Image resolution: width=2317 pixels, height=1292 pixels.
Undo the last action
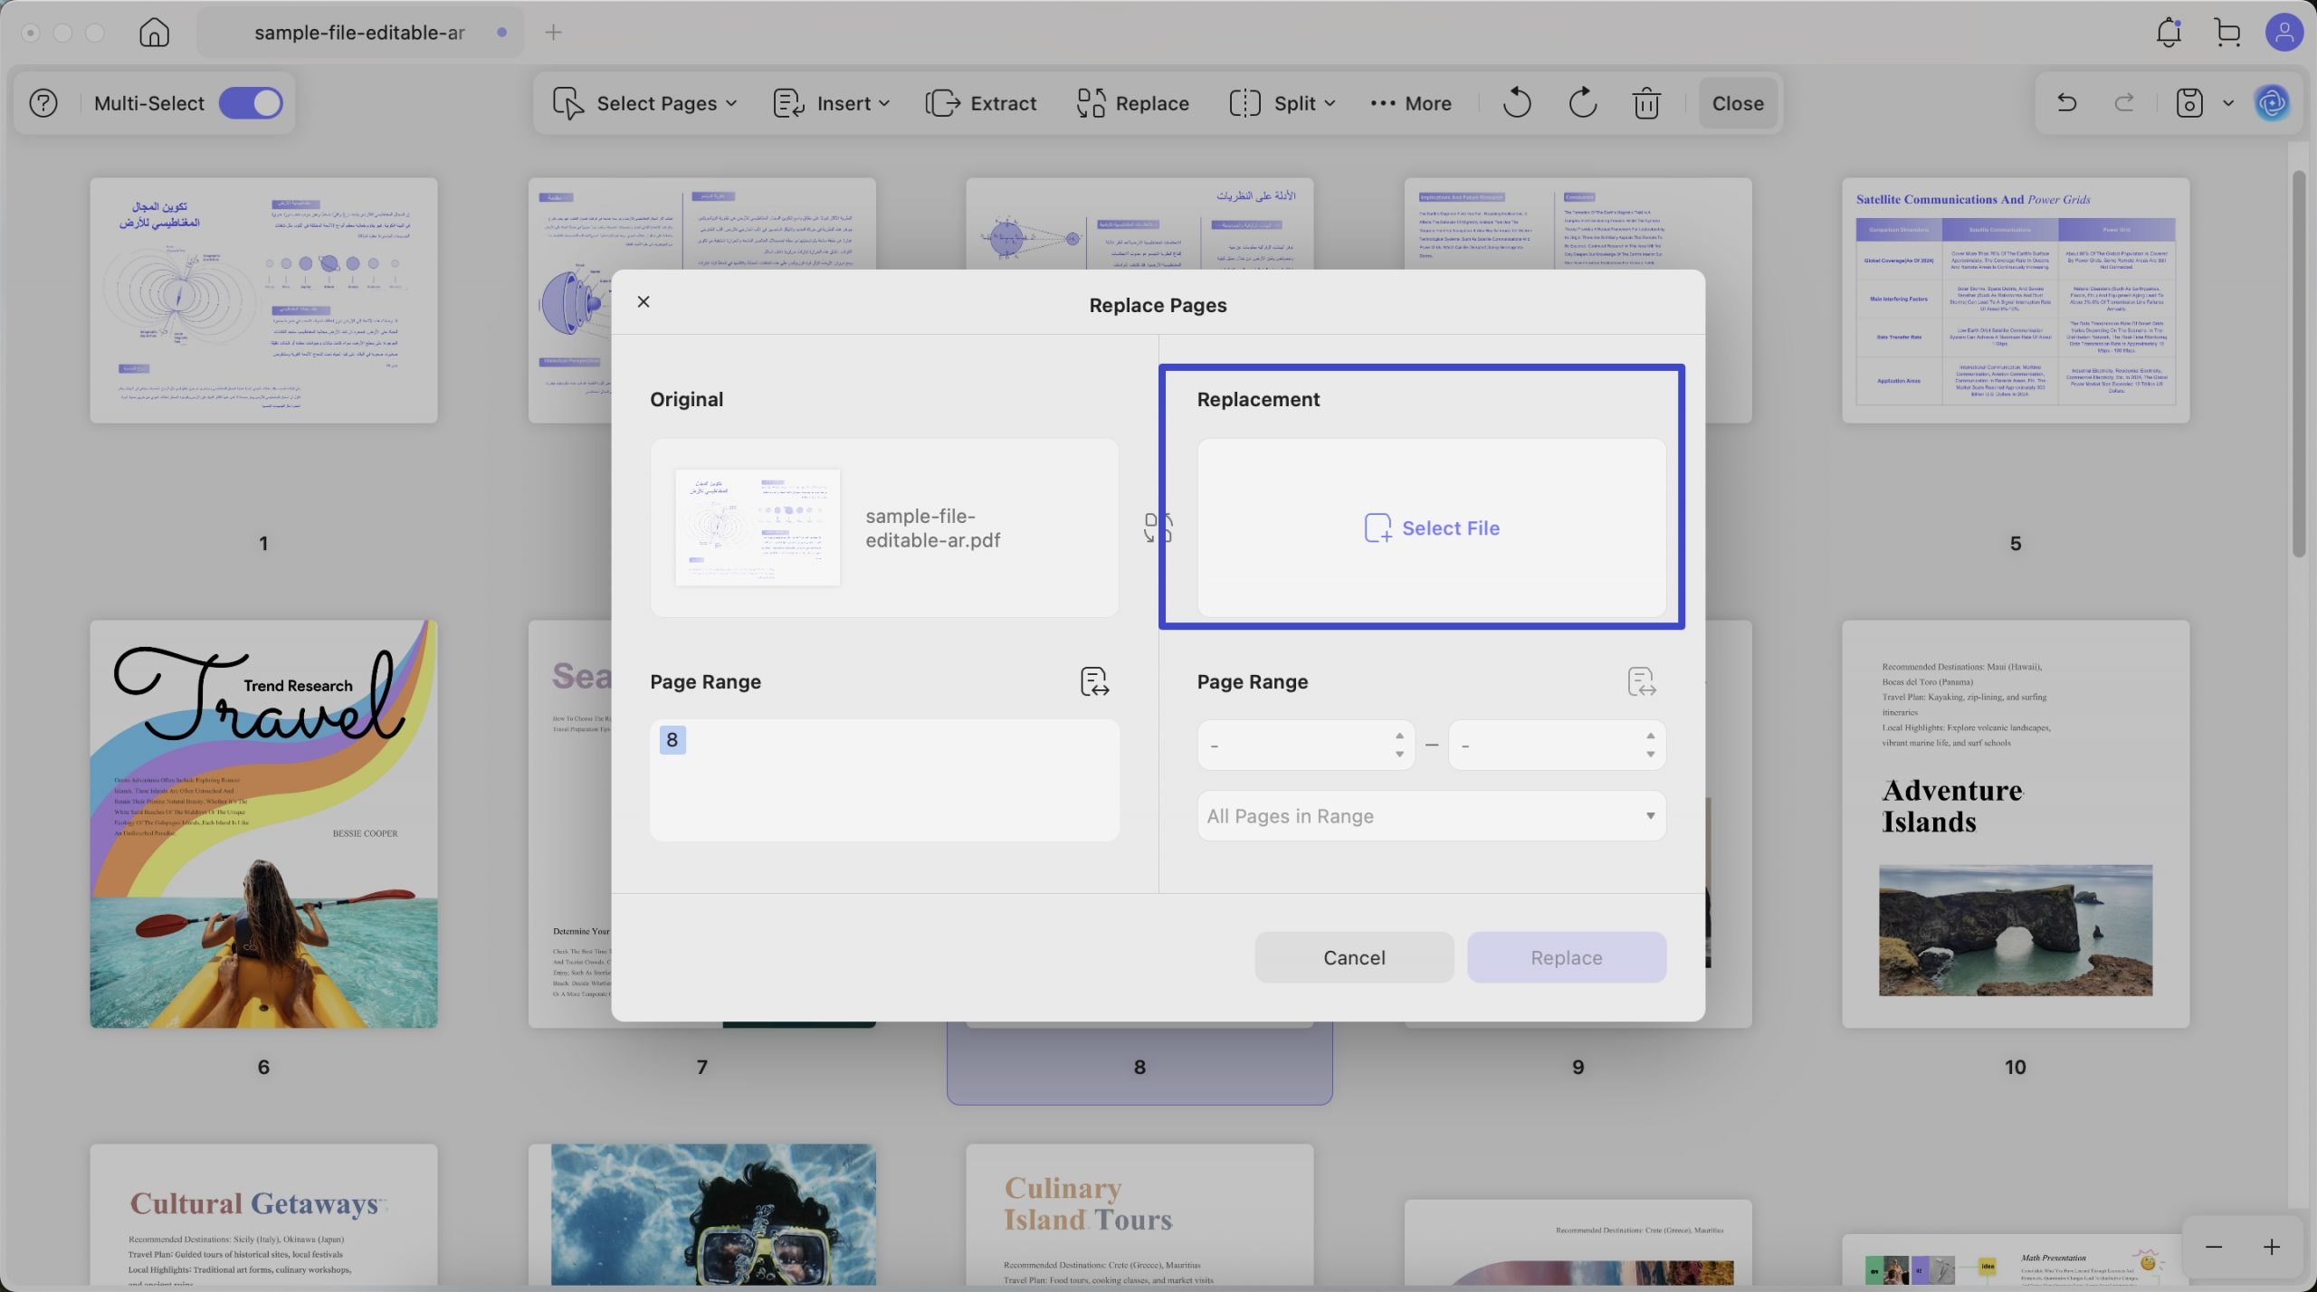coord(2066,103)
